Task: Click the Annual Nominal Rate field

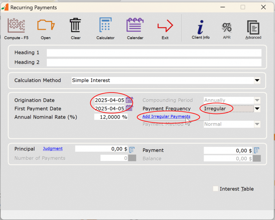Action: coord(111,117)
